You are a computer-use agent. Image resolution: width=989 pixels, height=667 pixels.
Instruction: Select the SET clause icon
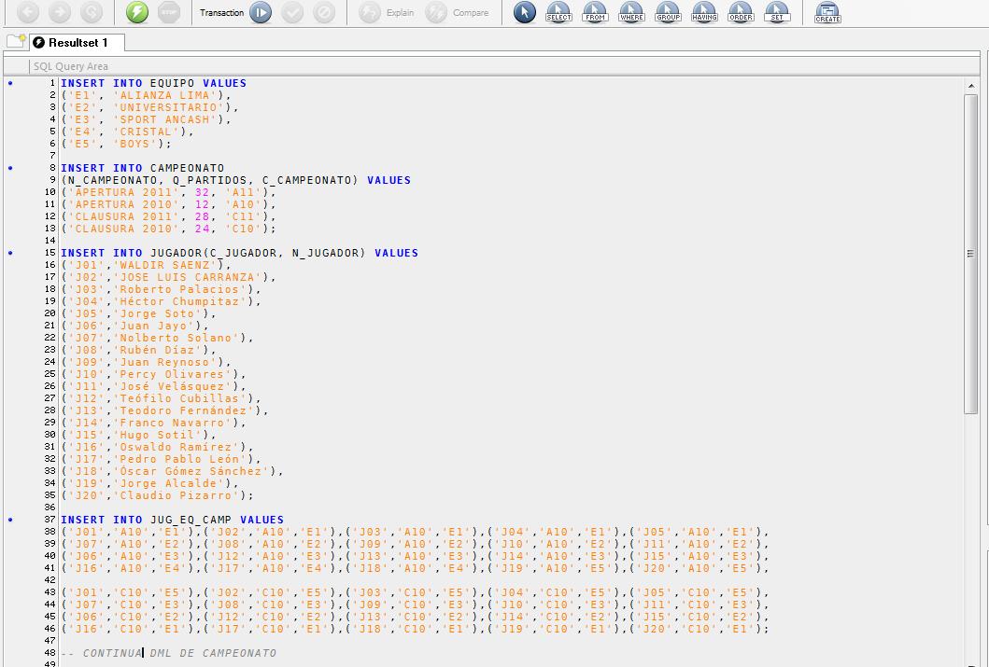[x=777, y=12]
